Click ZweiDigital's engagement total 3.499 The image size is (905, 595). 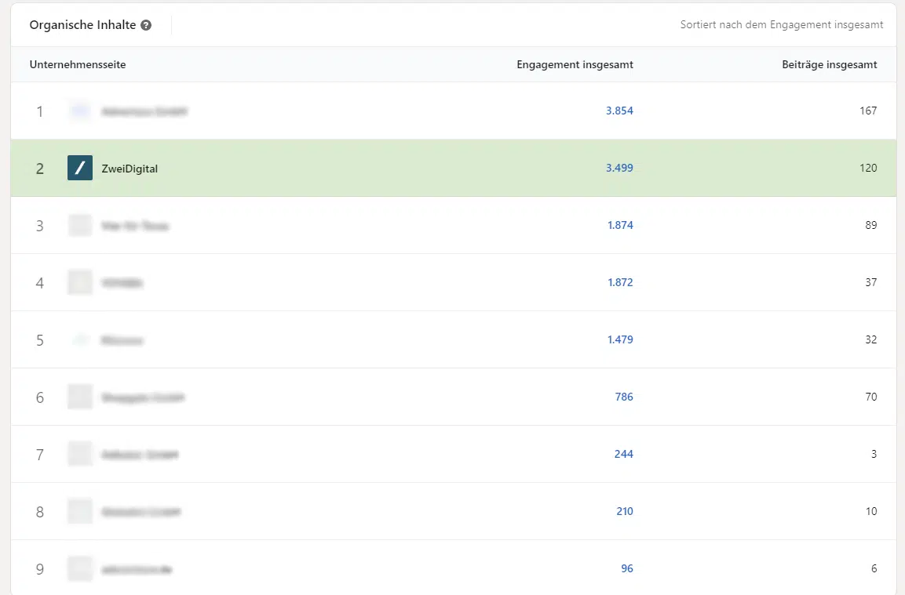pos(619,168)
